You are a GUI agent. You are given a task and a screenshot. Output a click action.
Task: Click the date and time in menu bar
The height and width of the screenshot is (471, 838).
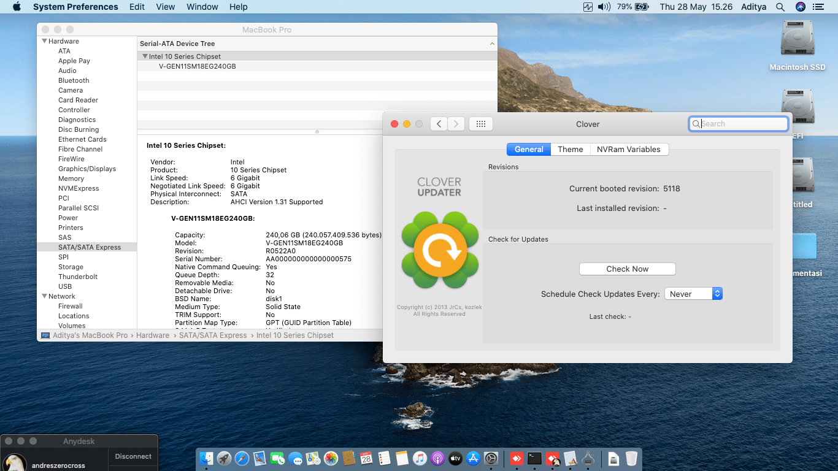[x=696, y=7]
